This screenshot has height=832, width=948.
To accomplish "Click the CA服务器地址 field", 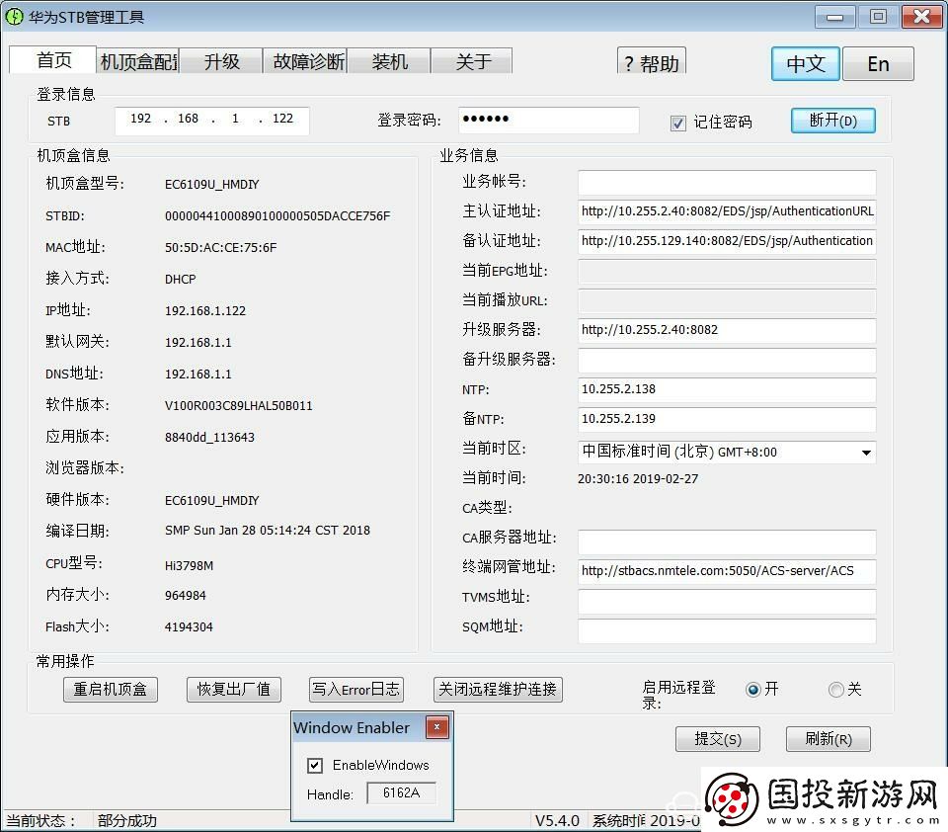I will pos(727,541).
